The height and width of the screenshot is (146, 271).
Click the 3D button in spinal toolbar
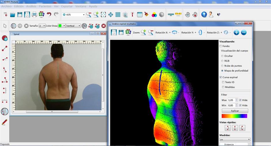tap(84, 26)
